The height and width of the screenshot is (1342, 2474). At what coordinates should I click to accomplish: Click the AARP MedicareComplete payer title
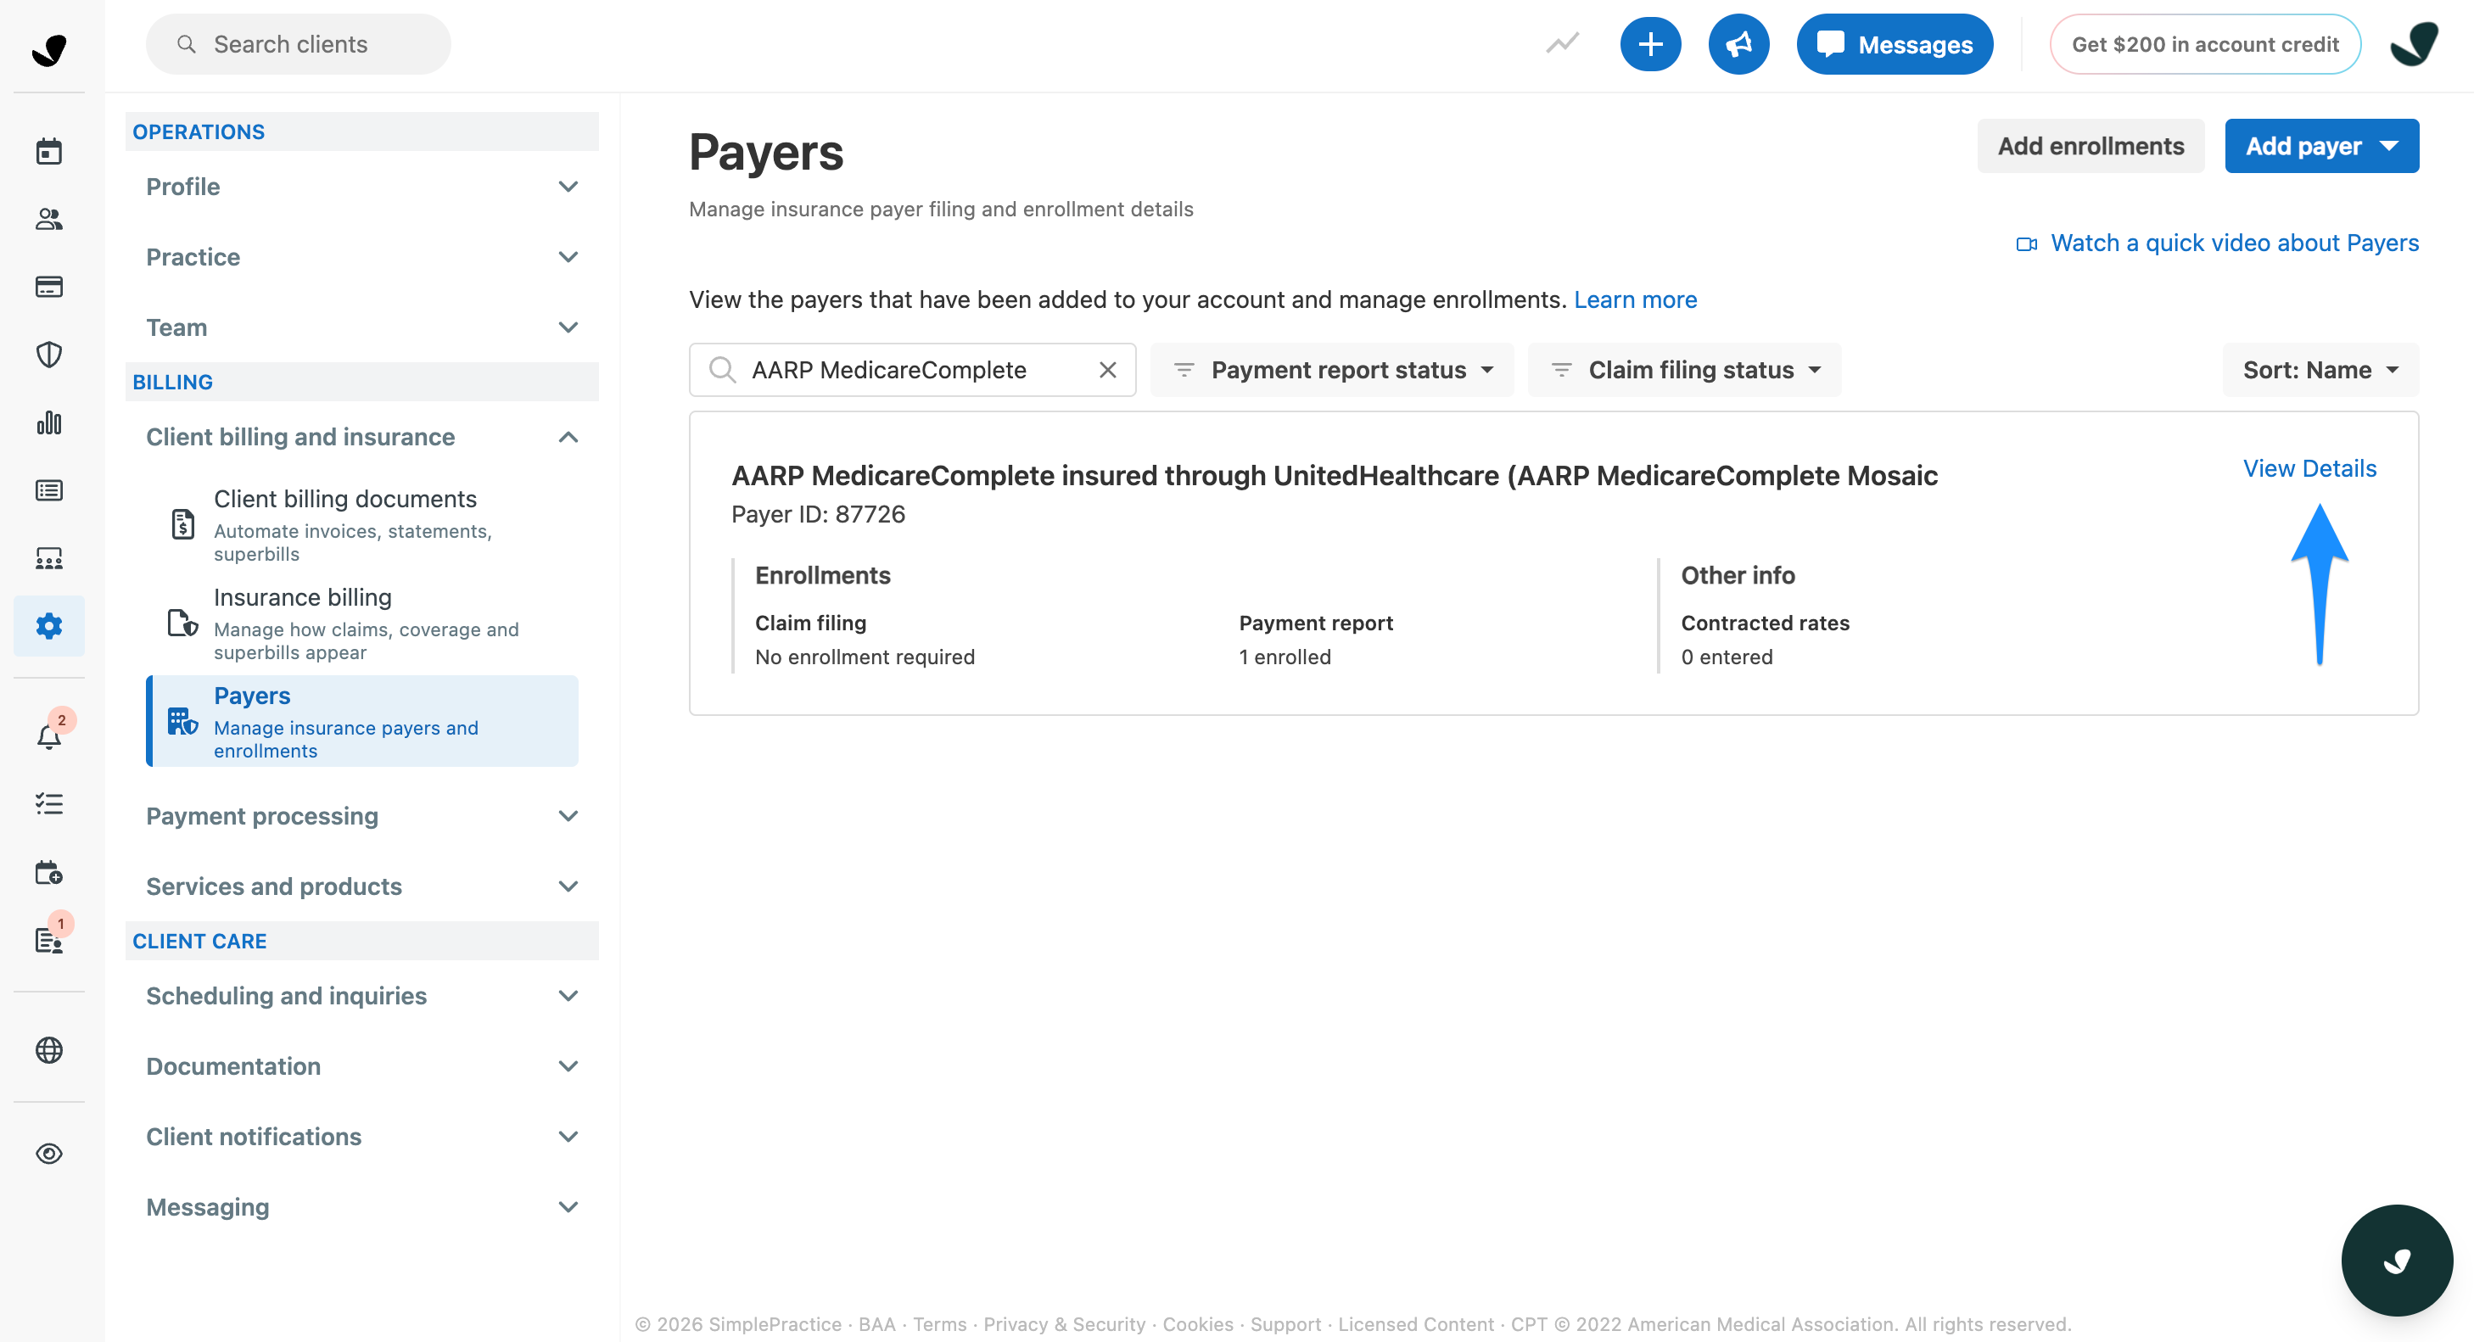(x=1335, y=475)
